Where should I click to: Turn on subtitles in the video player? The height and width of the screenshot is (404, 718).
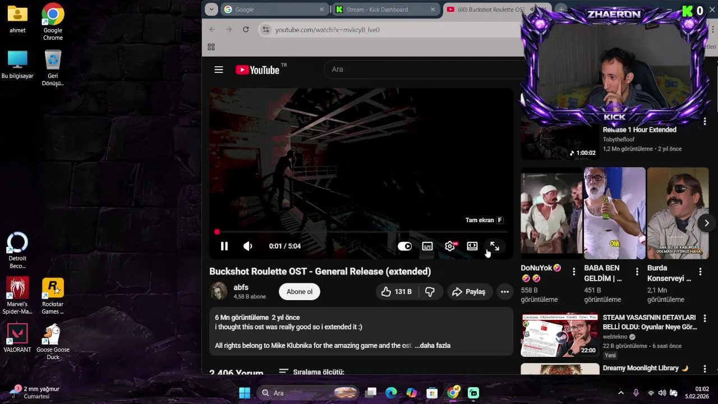427,246
